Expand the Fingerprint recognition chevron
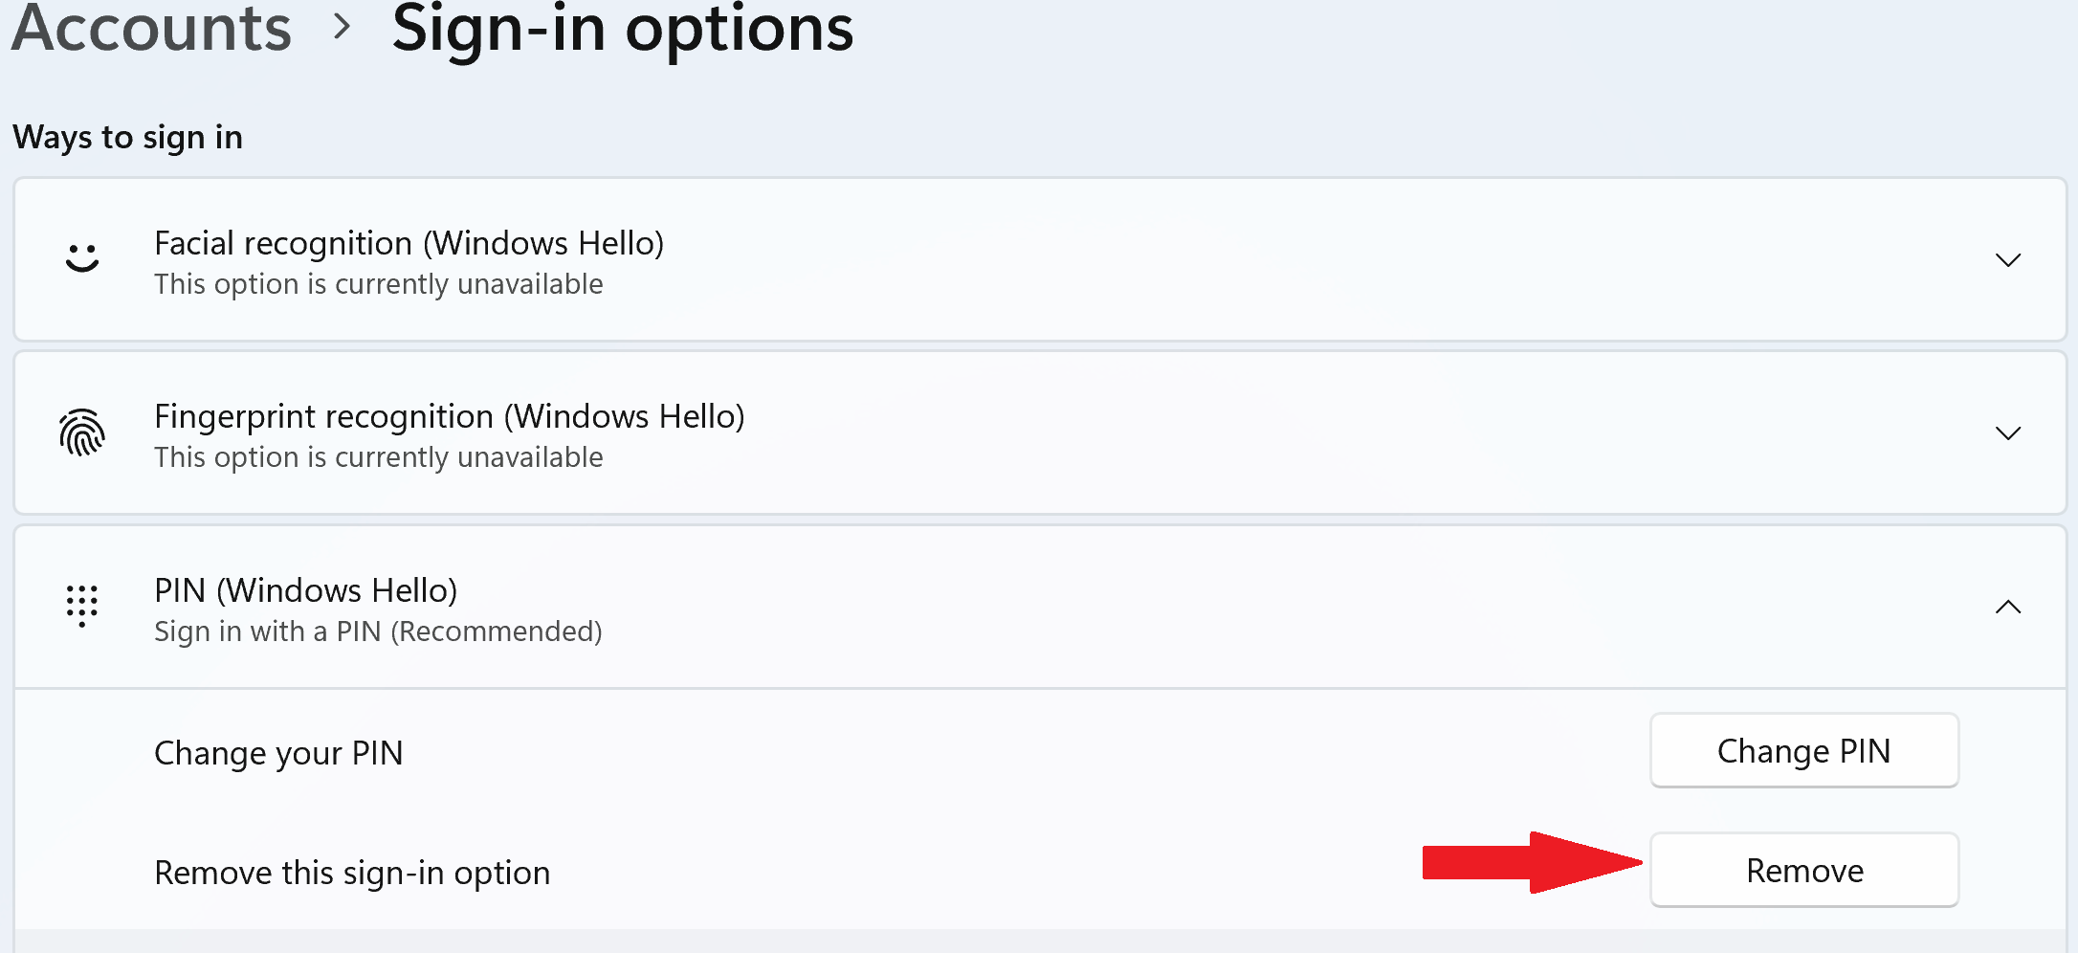The height and width of the screenshot is (953, 2078). coord(2008,433)
